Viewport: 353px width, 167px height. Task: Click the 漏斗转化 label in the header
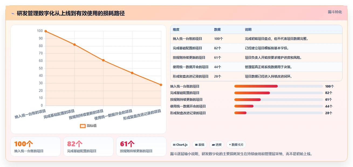click(x=335, y=12)
